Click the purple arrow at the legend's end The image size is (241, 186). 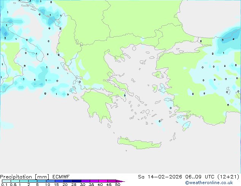point(121,181)
